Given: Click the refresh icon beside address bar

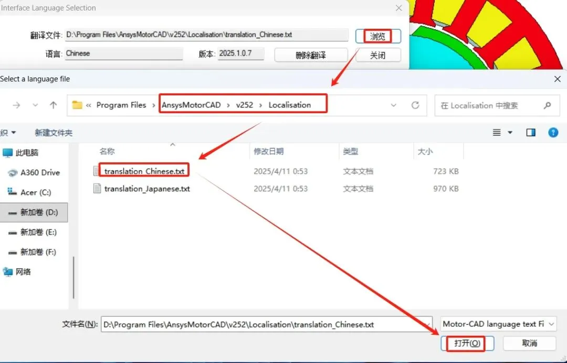Looking at the screenshot, I should click(415, 105).
